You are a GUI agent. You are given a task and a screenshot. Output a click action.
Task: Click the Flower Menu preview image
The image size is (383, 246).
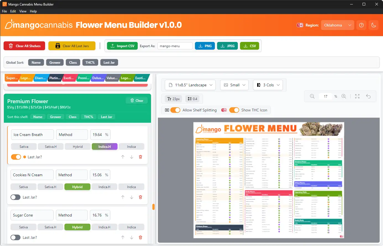pos(269,180)
